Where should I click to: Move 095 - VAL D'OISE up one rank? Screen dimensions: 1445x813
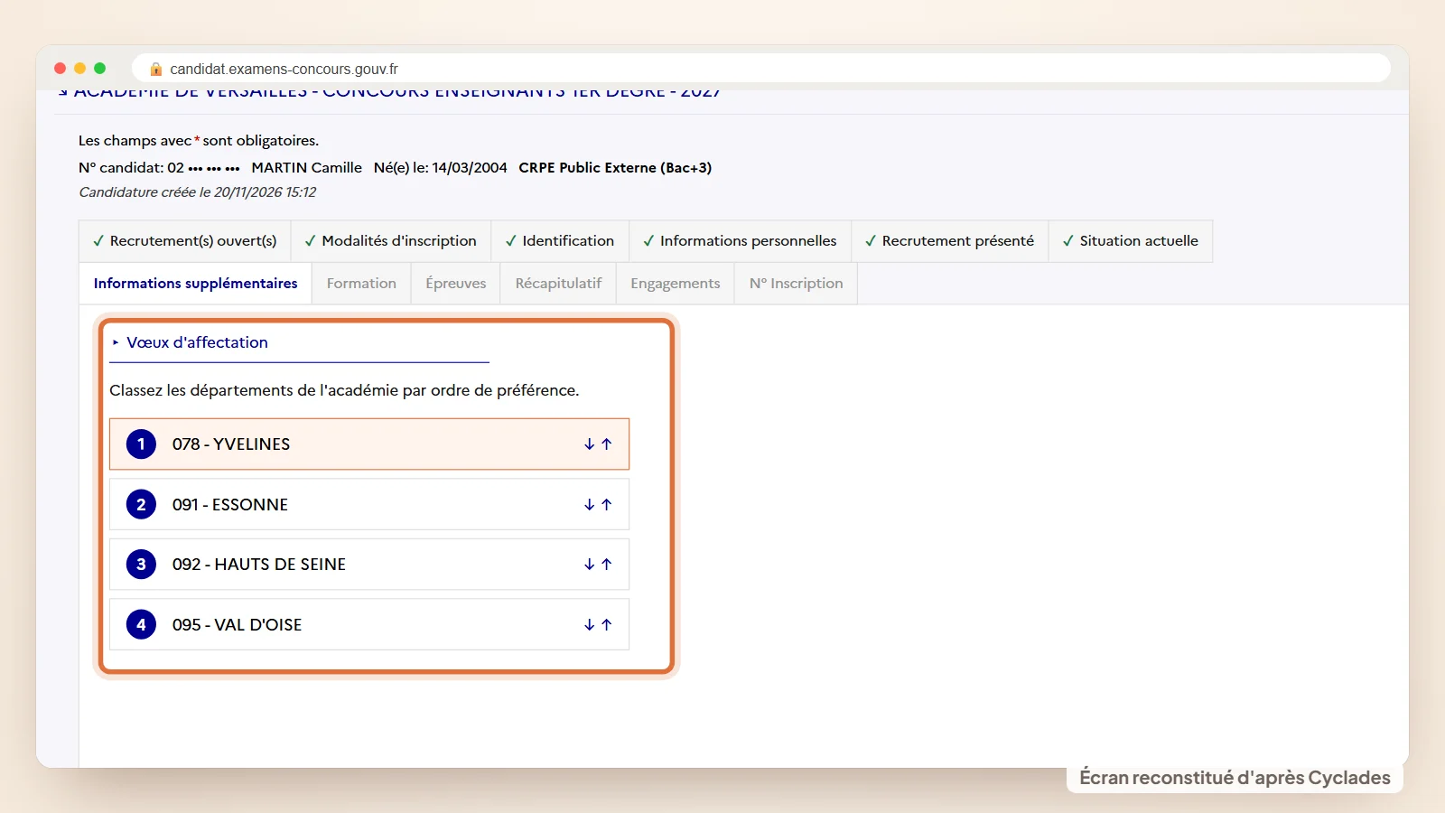pyautogui.click(x=607, y=625)
